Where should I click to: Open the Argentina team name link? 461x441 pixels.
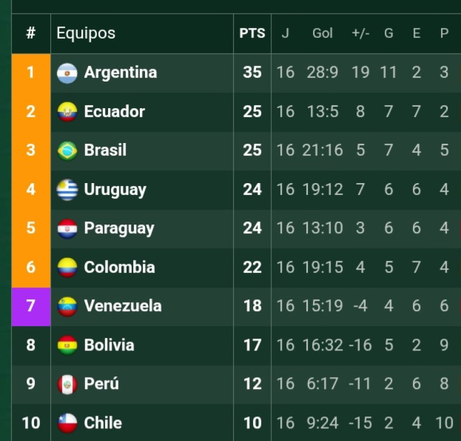pyautogui.click(x=120, y=72)
